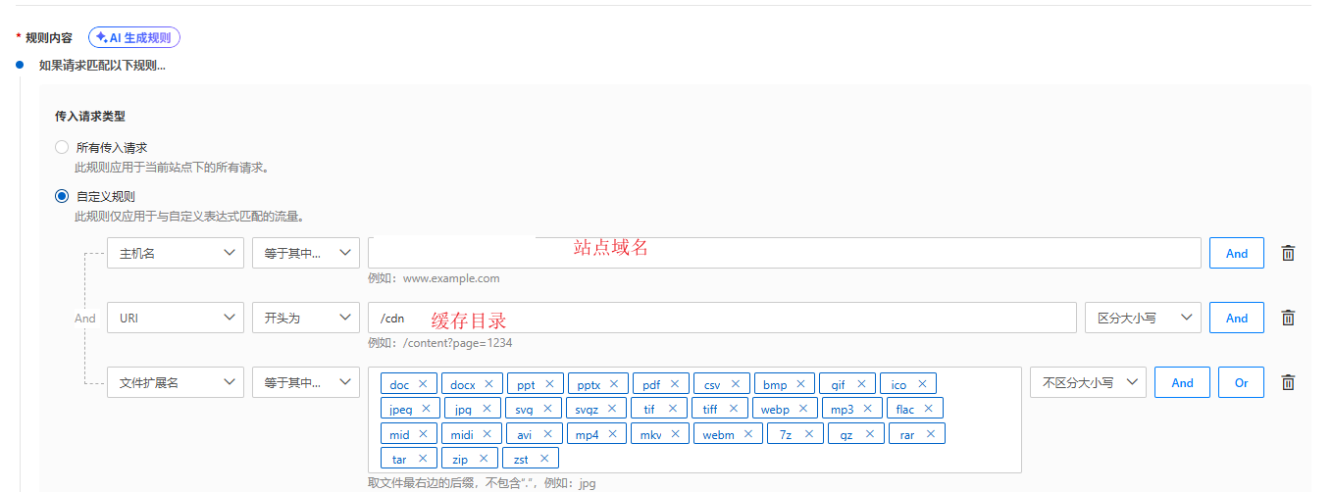Click the hostname value input field

(x=784, y=253)
